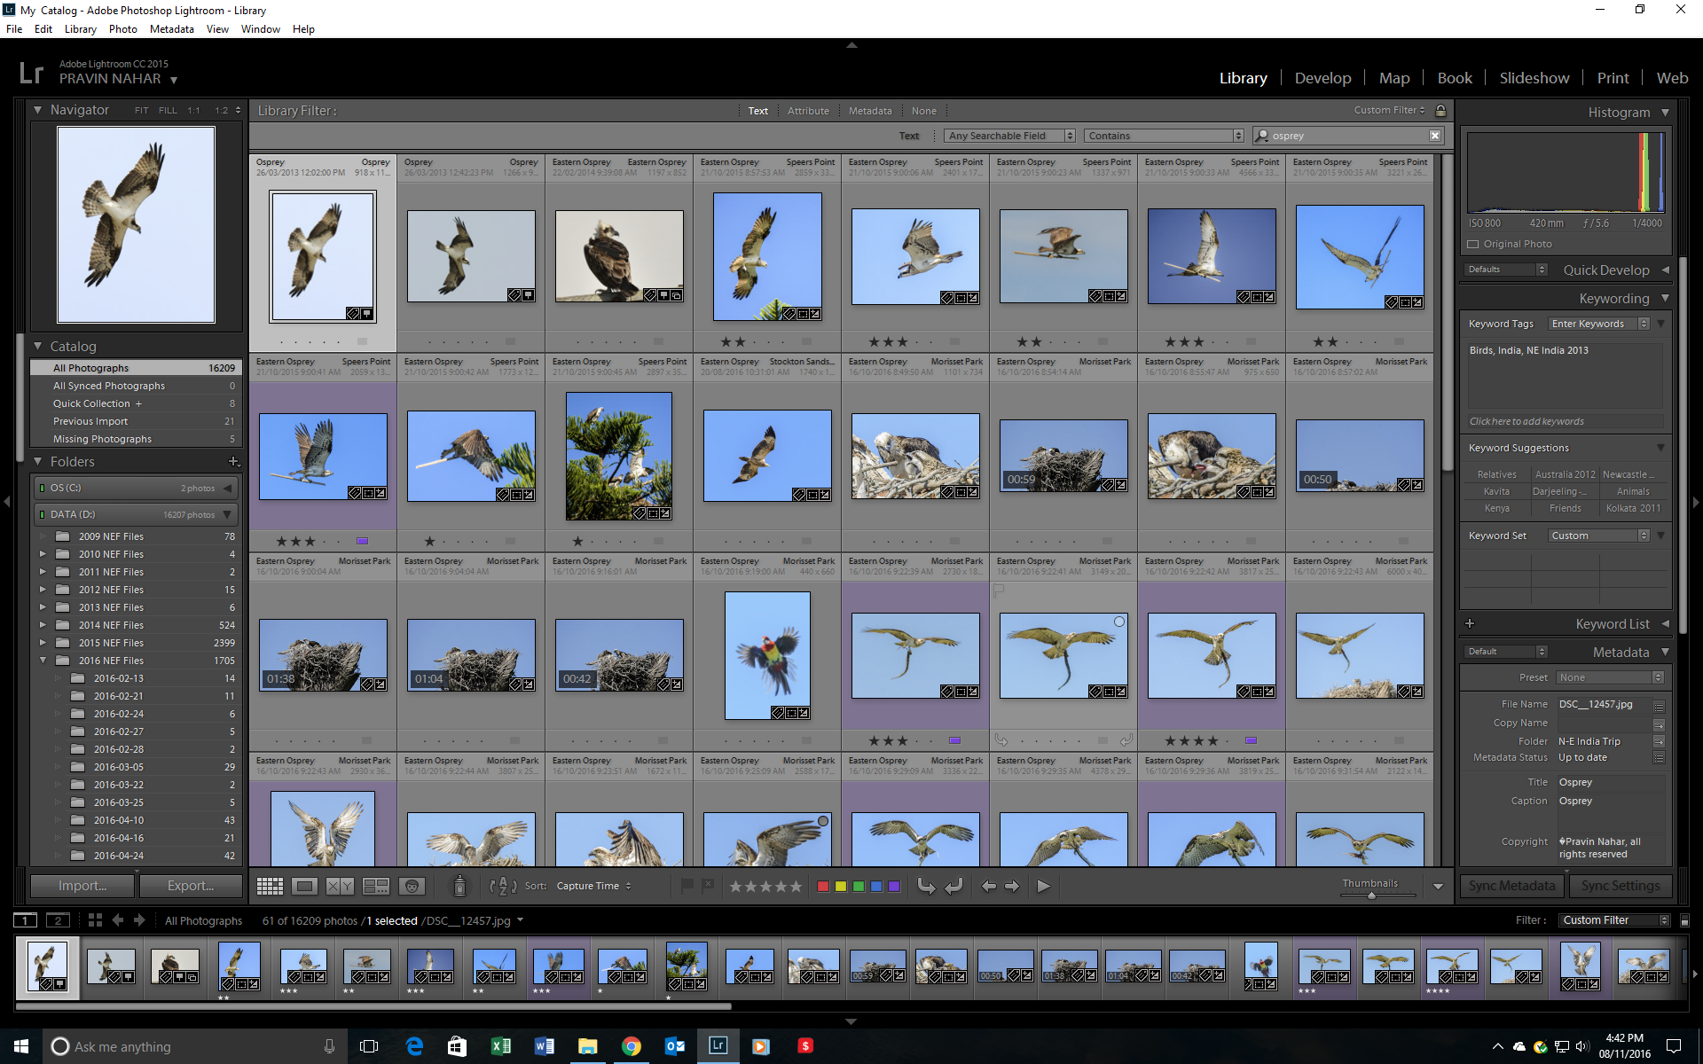
Task: Collapse the 2016 NEF Files folder
Action: (43, 660)
